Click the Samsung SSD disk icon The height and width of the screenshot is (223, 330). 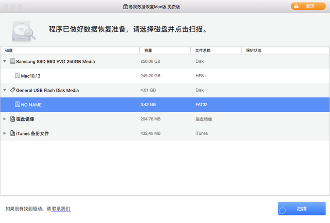12,61
